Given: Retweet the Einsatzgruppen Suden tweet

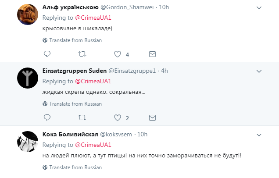Looking at the screenshot, I should point(82,118).
